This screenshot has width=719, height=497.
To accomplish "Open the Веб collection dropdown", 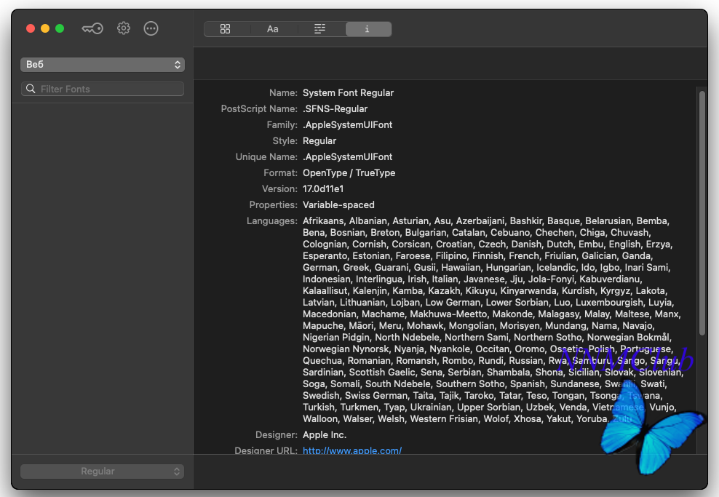I will coord(103,65).
